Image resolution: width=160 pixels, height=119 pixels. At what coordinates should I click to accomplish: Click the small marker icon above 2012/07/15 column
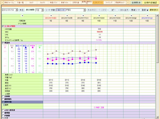(x=51, y=16)
